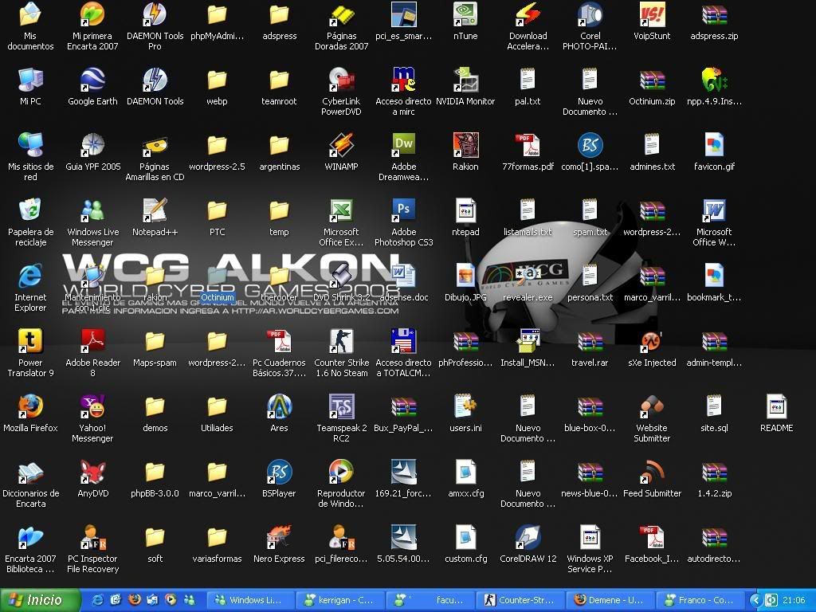Open the README file icon
This screenshot has width=816, height=612.
(776, 406)
